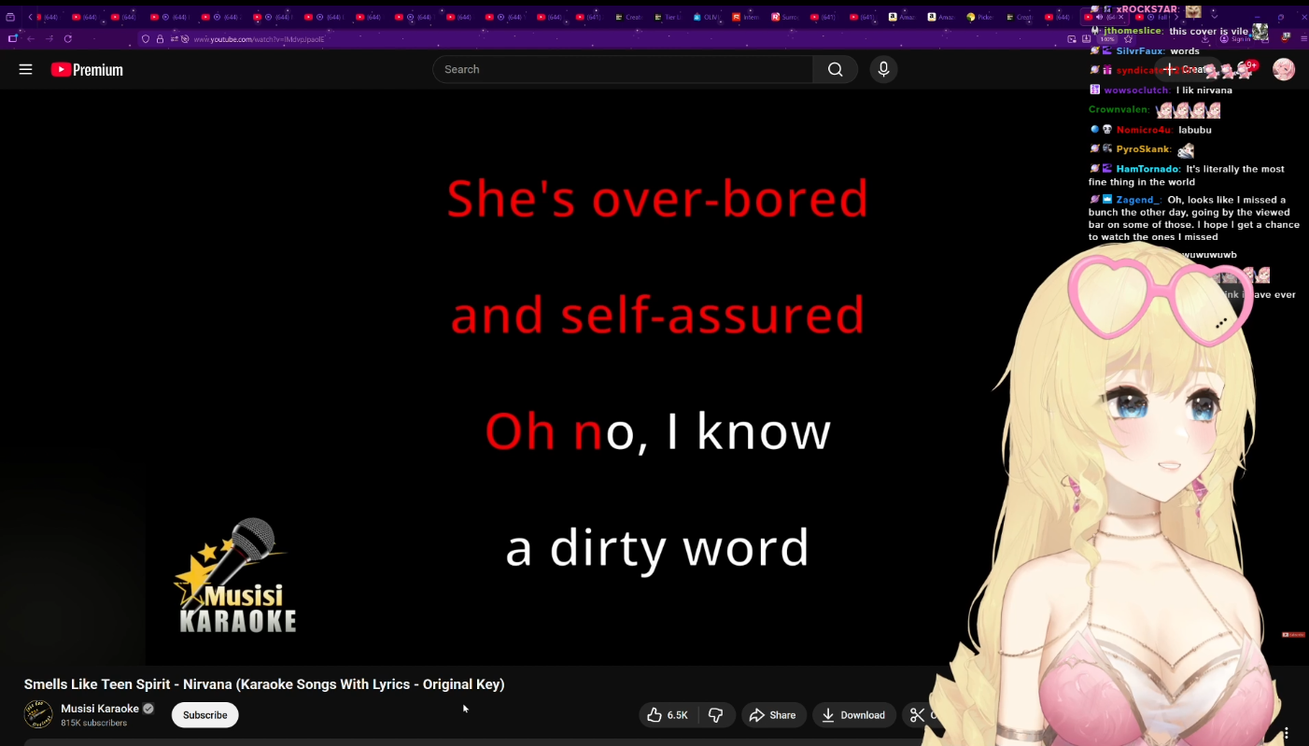Download the karaoke video

(854, 715)
